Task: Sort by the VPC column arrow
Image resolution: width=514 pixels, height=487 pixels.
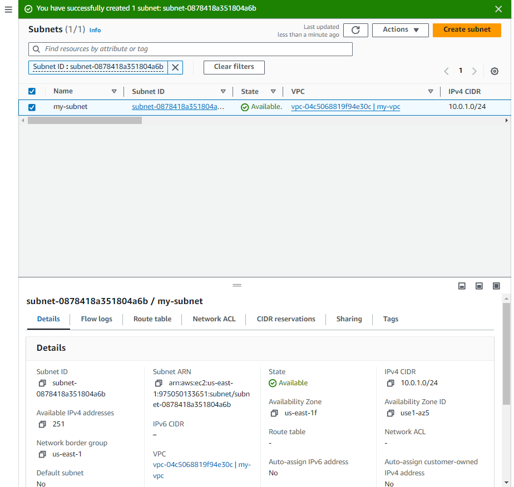Action: (x=431, y=91)
